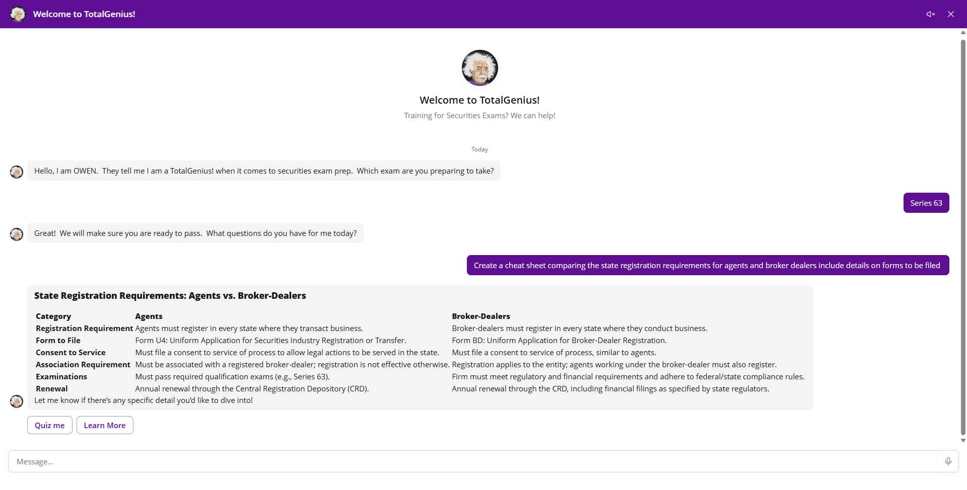Click the large Einstein avatar above welcome heading
Image resolution: width=967 pixels, height=490 pixels.
click(479, 68)
